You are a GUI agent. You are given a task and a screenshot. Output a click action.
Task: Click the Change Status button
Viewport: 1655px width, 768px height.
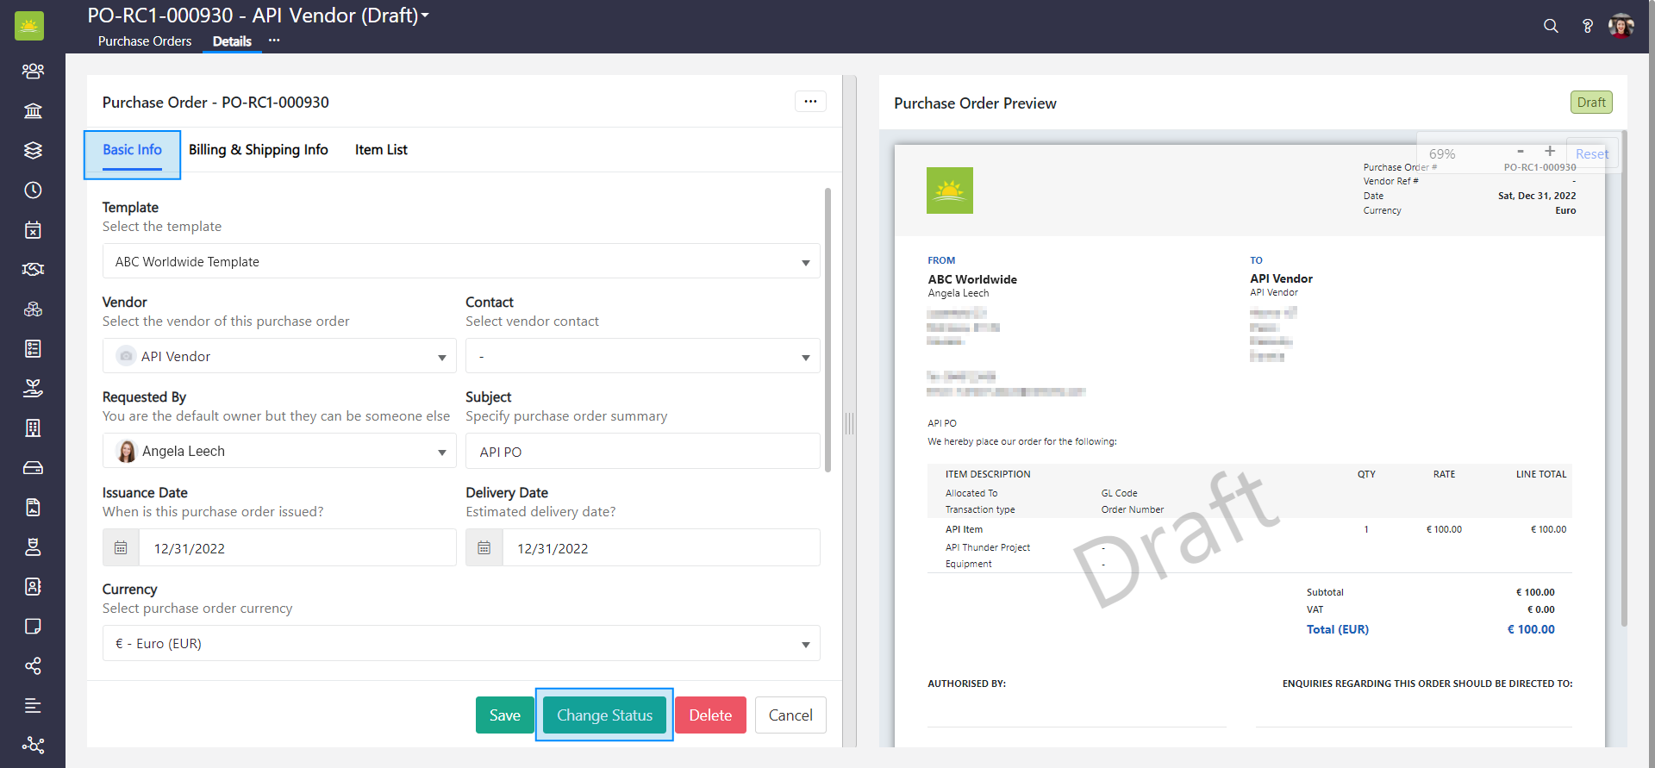pyautogui.click(x=604, y=715)
